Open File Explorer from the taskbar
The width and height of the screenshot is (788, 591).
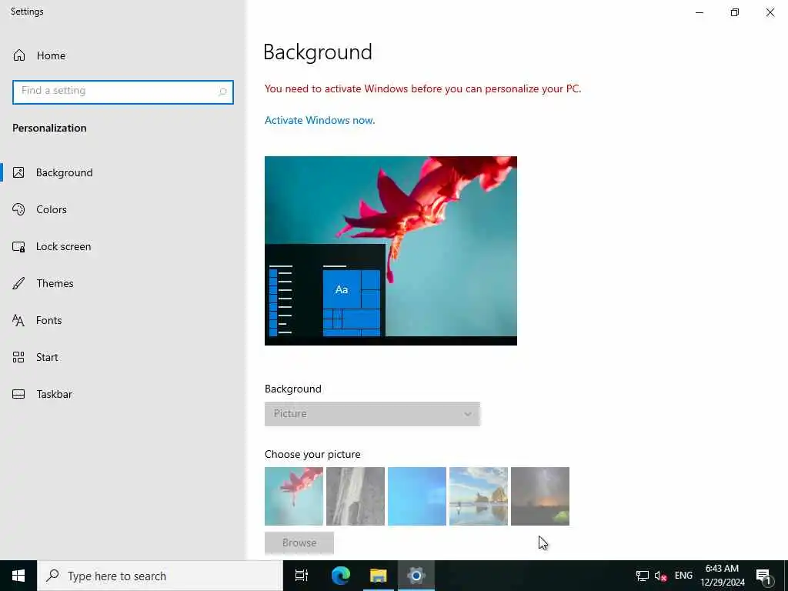click(x=379, y=576)
